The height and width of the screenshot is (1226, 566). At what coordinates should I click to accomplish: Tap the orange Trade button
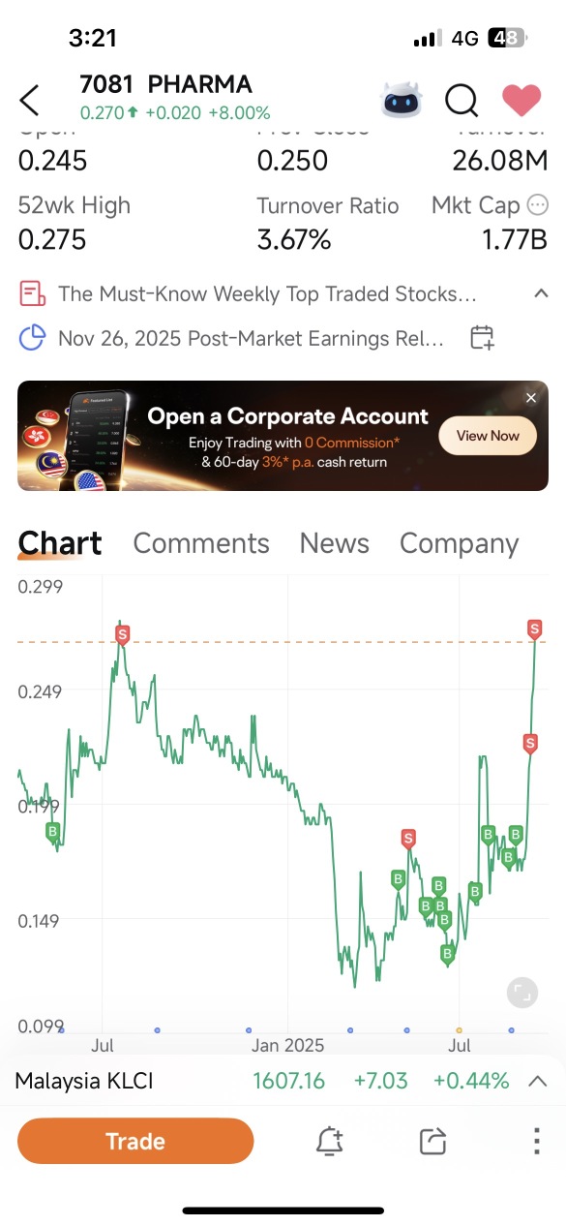[x=135, y=1141]
